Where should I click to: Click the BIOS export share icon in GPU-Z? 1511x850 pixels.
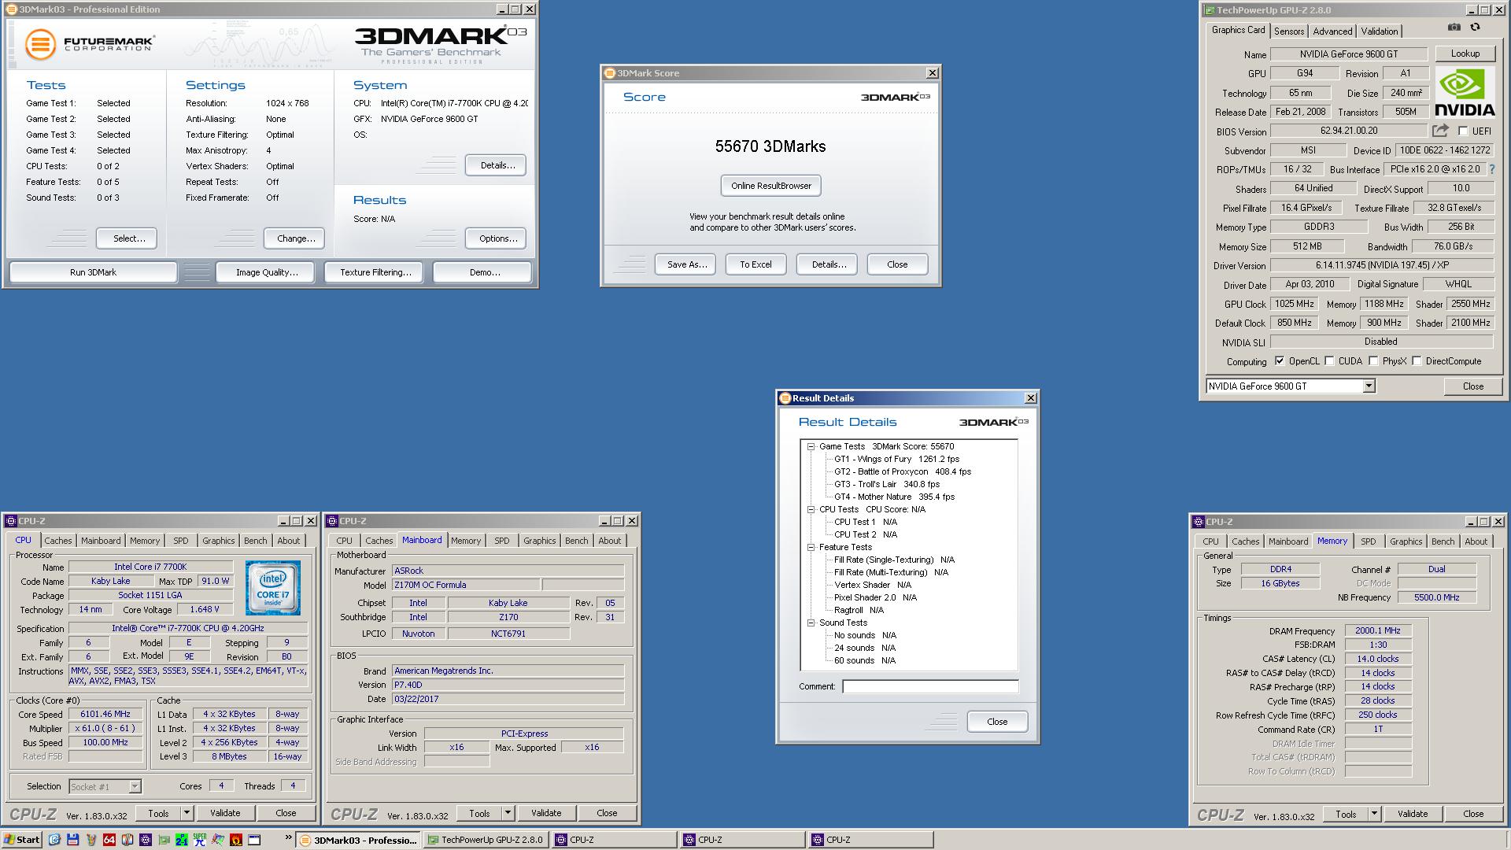1440,131
